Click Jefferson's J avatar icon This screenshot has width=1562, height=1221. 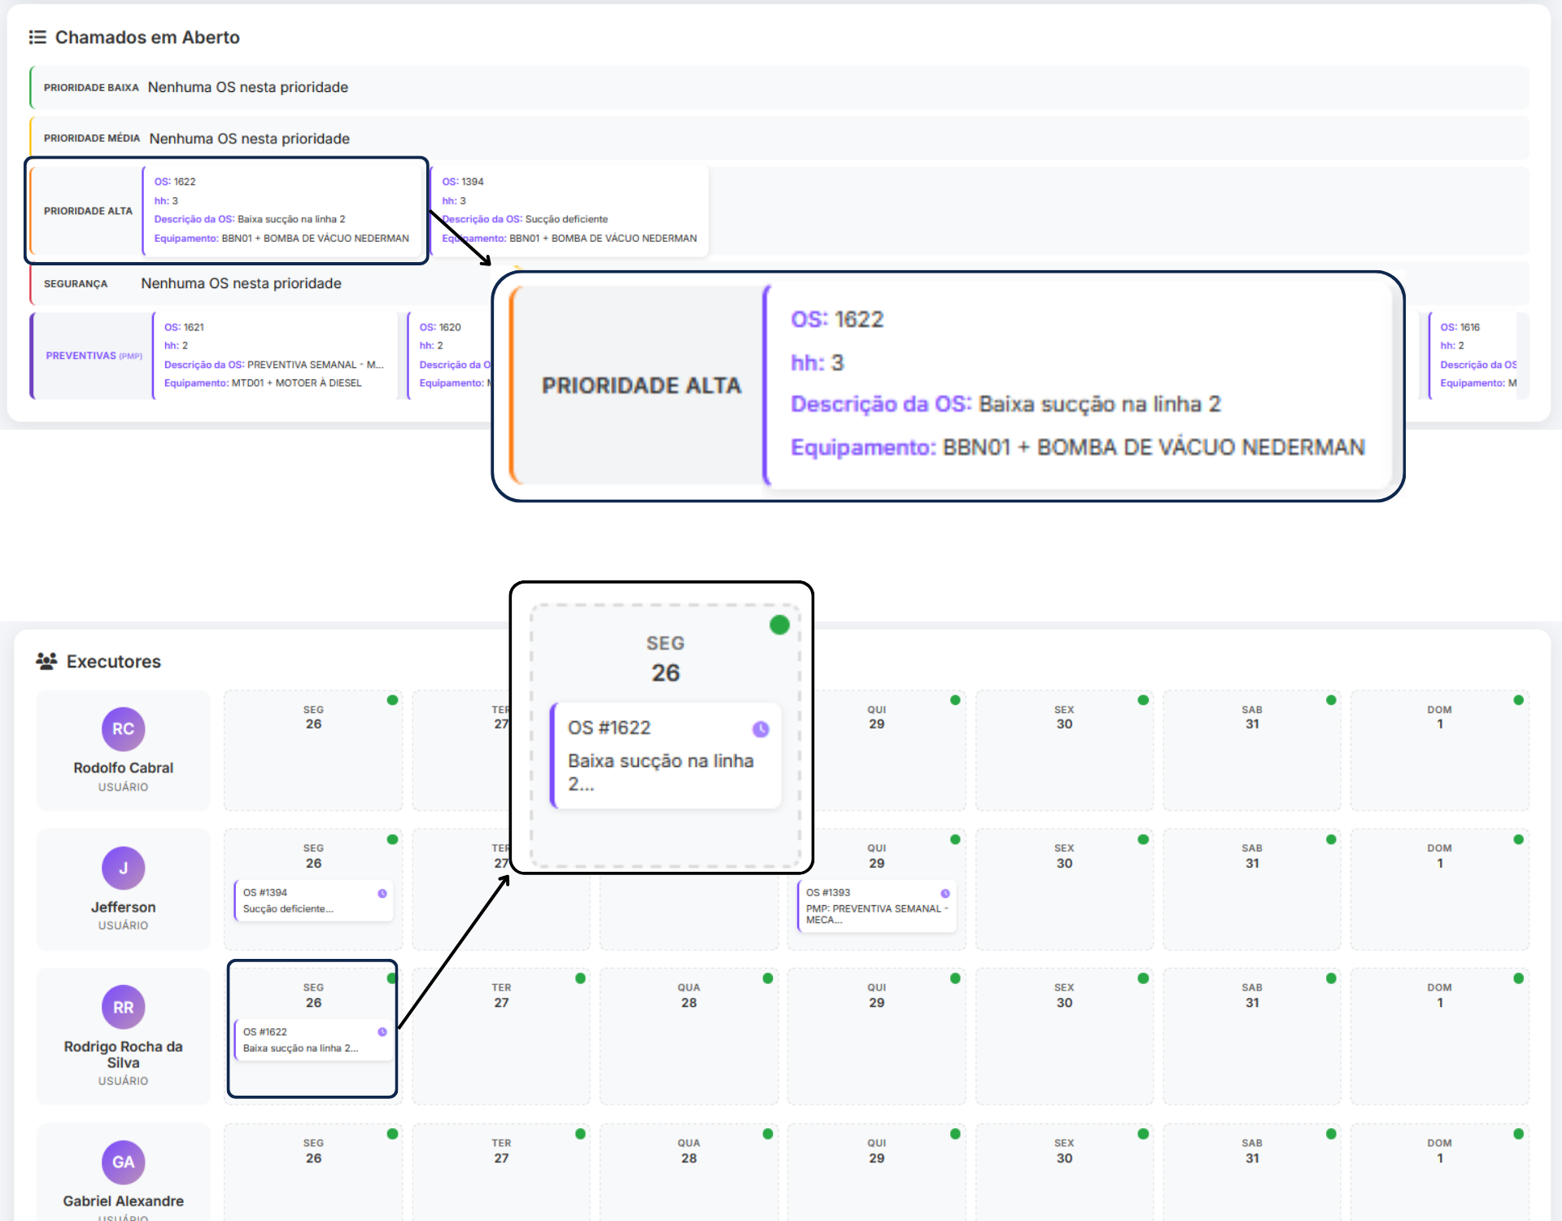pos(123,869)
